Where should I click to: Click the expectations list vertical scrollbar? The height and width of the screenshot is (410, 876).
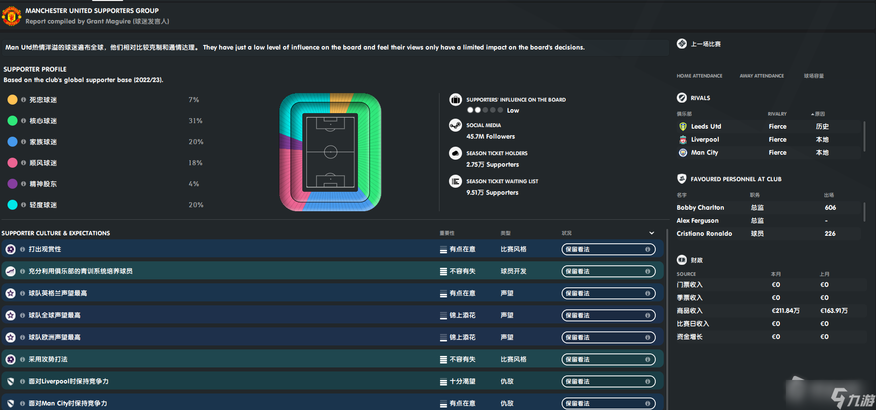tap(667, 319)
